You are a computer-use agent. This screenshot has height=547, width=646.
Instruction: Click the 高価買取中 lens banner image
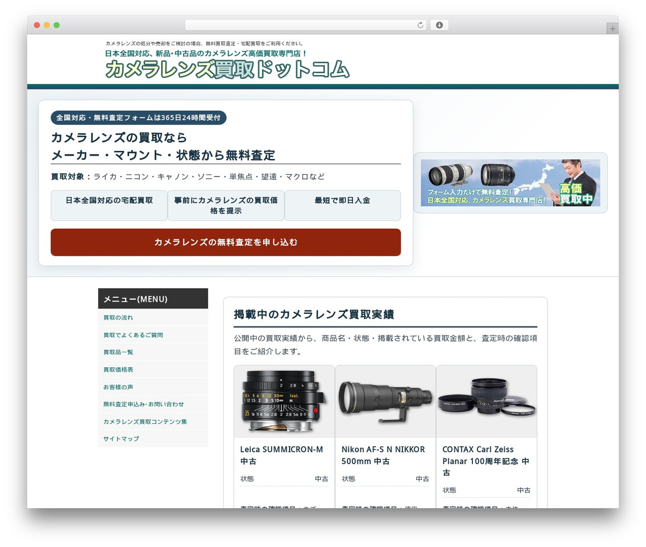point(510,183)
